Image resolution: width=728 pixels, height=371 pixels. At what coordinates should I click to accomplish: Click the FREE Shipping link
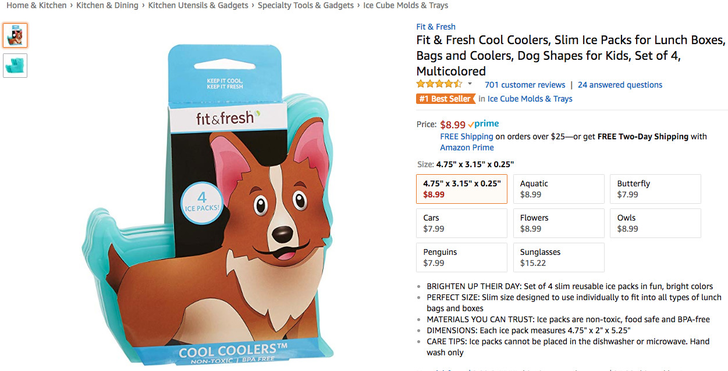(466, 136)
